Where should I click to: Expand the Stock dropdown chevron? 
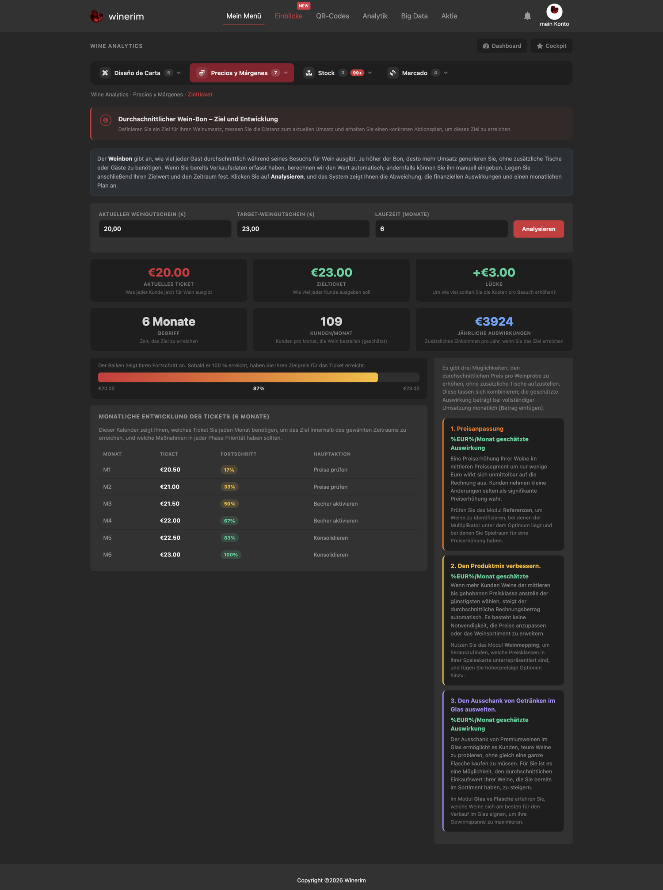pyautogui.click(x=370, y=73)
